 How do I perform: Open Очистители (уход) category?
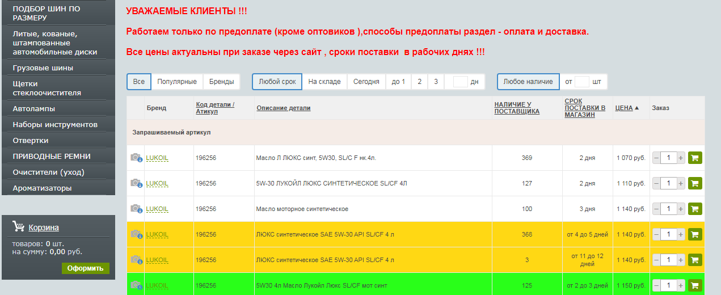coord(58,172)
